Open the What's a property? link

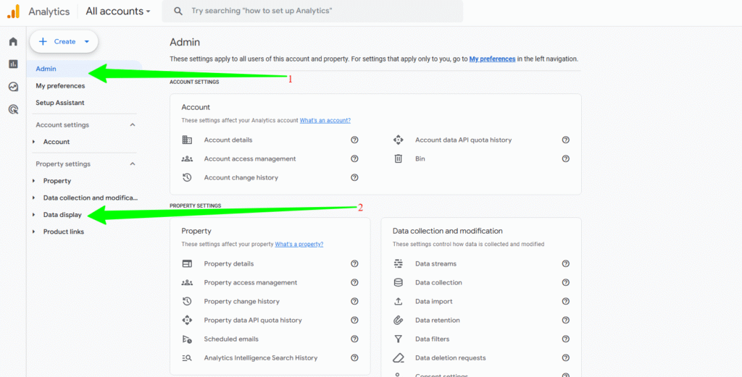click(299, 245)
